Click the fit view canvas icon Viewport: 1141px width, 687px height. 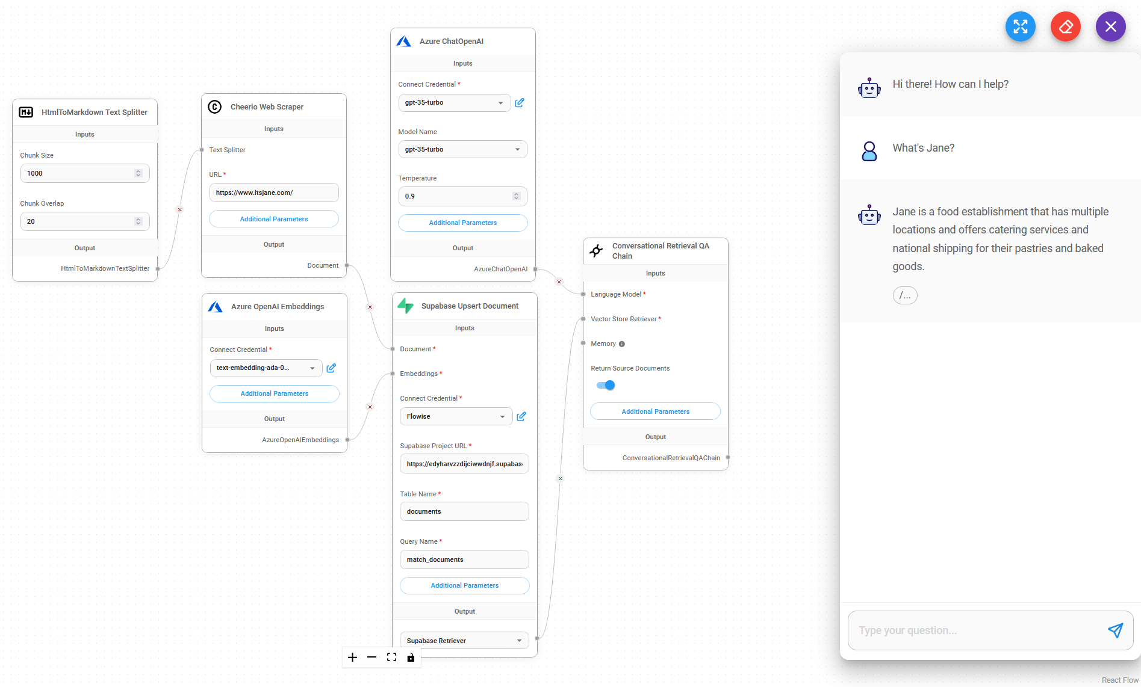click(391, 658)
